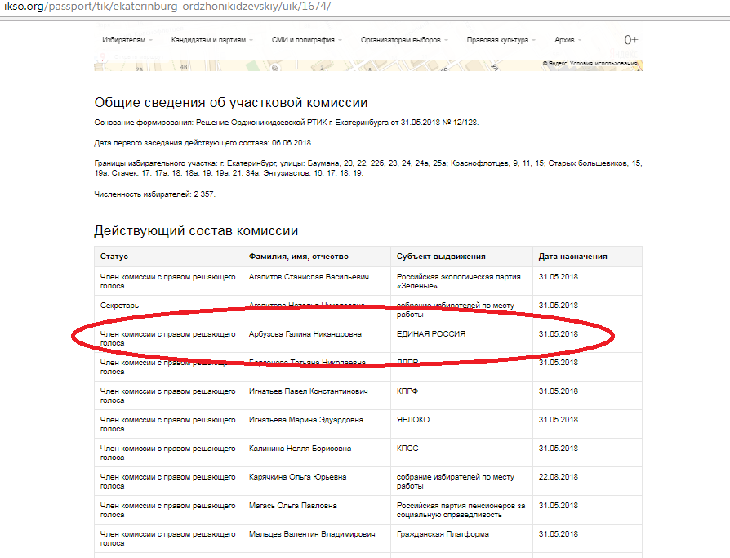The width and height of the screenshot is (730, 558).
Task: Click the Игнатьев Павел Константинович entry
Action: tap(309, 391)
